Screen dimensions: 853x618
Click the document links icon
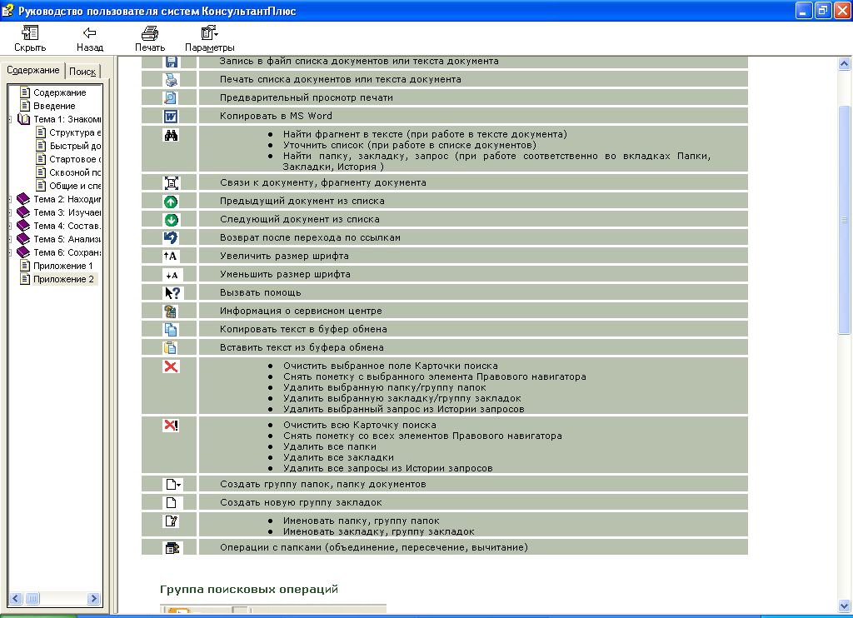point(171,182)
